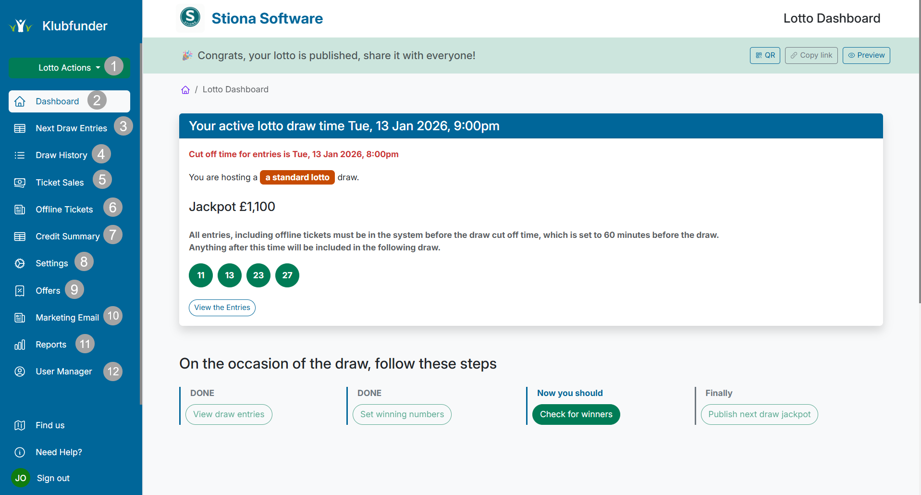Screen dimensions: 921x495
Task: Open the User Manager person icon
Action: click(x=19, y=371)
